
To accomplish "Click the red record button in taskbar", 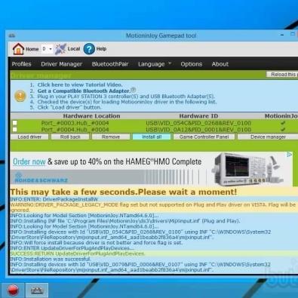I will coord(13,290).
